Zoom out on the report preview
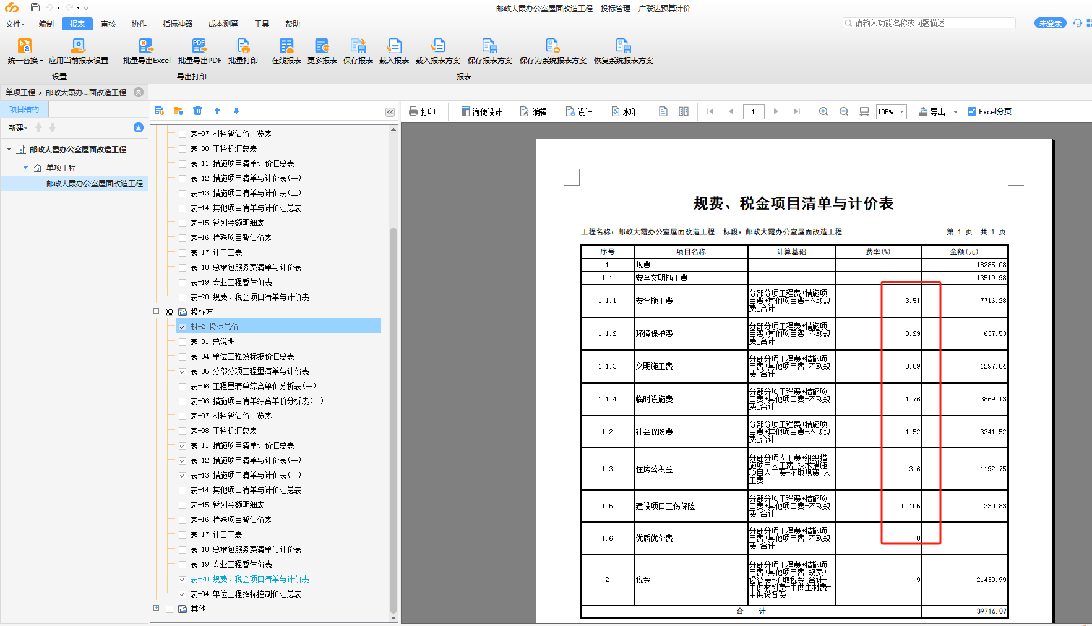 [844, 111]
